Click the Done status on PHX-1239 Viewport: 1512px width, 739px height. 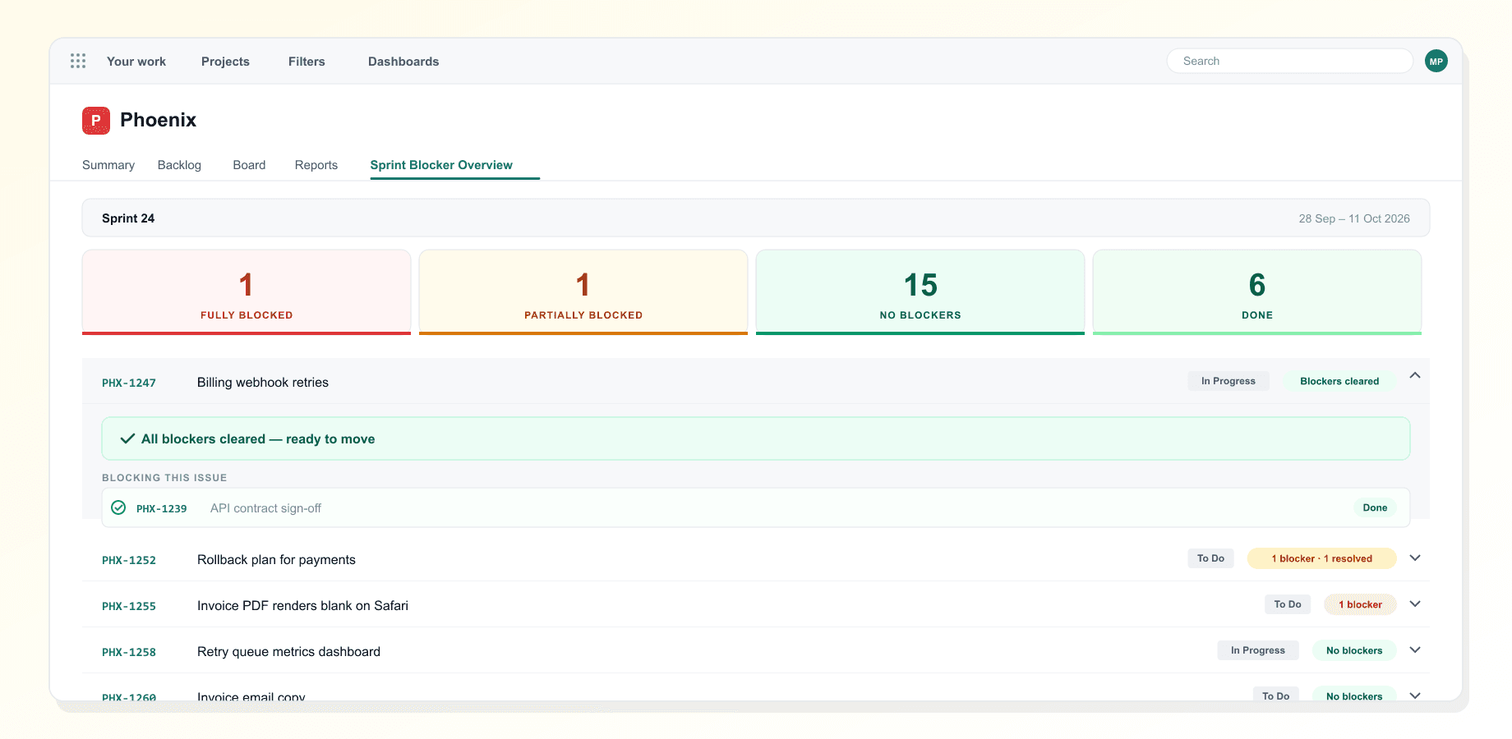point(1375,507)
